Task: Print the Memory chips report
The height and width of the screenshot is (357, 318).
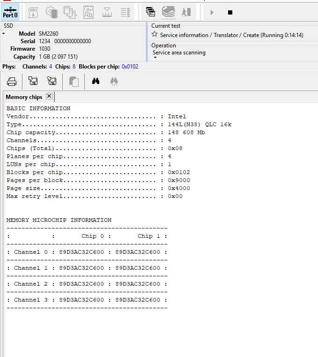Action: [12, 81]
